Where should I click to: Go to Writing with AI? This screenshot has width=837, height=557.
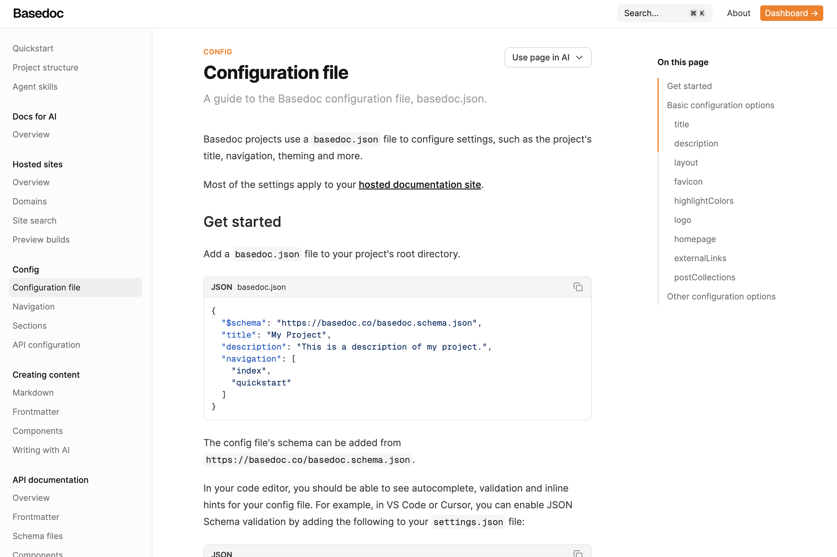[x=41, y=450]
